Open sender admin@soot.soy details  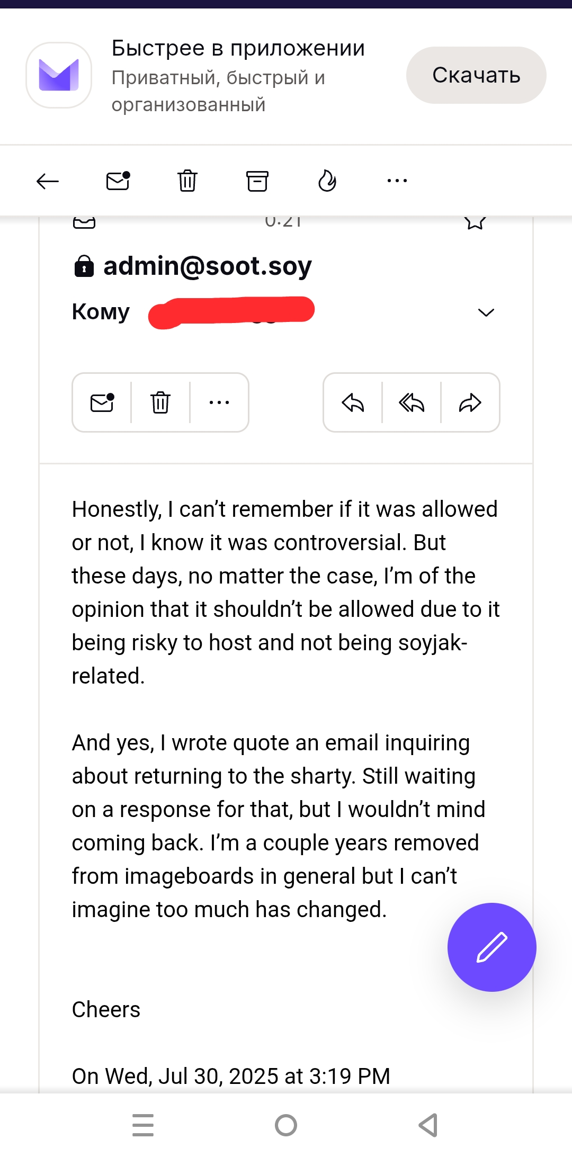207,266
